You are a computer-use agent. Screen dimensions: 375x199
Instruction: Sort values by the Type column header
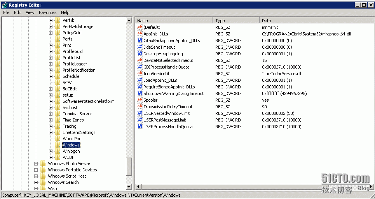coord(236,21)
